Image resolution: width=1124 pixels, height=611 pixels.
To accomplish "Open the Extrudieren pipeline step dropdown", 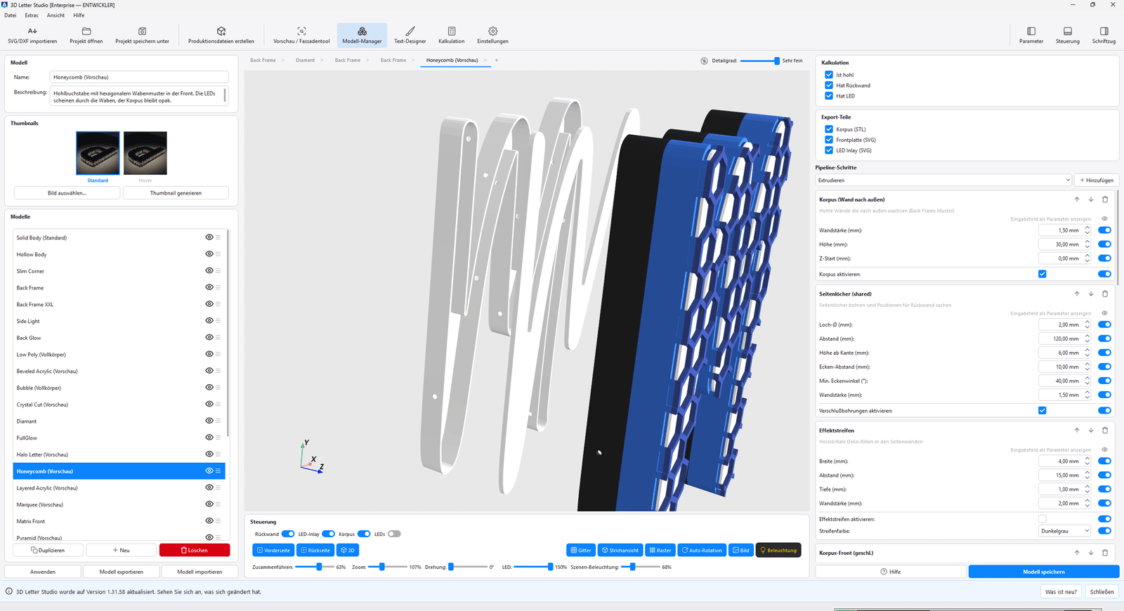I will coord(943,180).
